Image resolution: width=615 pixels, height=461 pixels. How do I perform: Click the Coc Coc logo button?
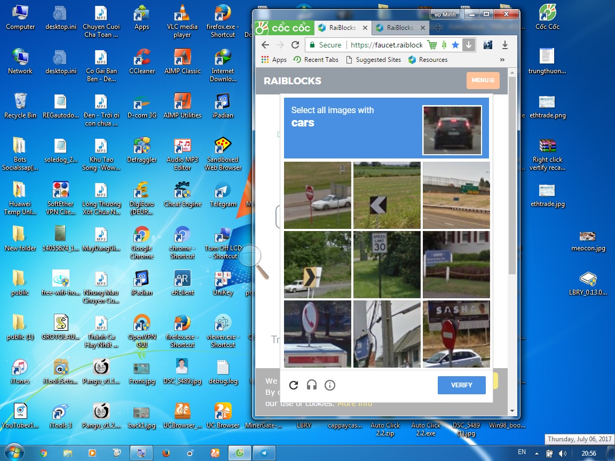pos(284,28)
